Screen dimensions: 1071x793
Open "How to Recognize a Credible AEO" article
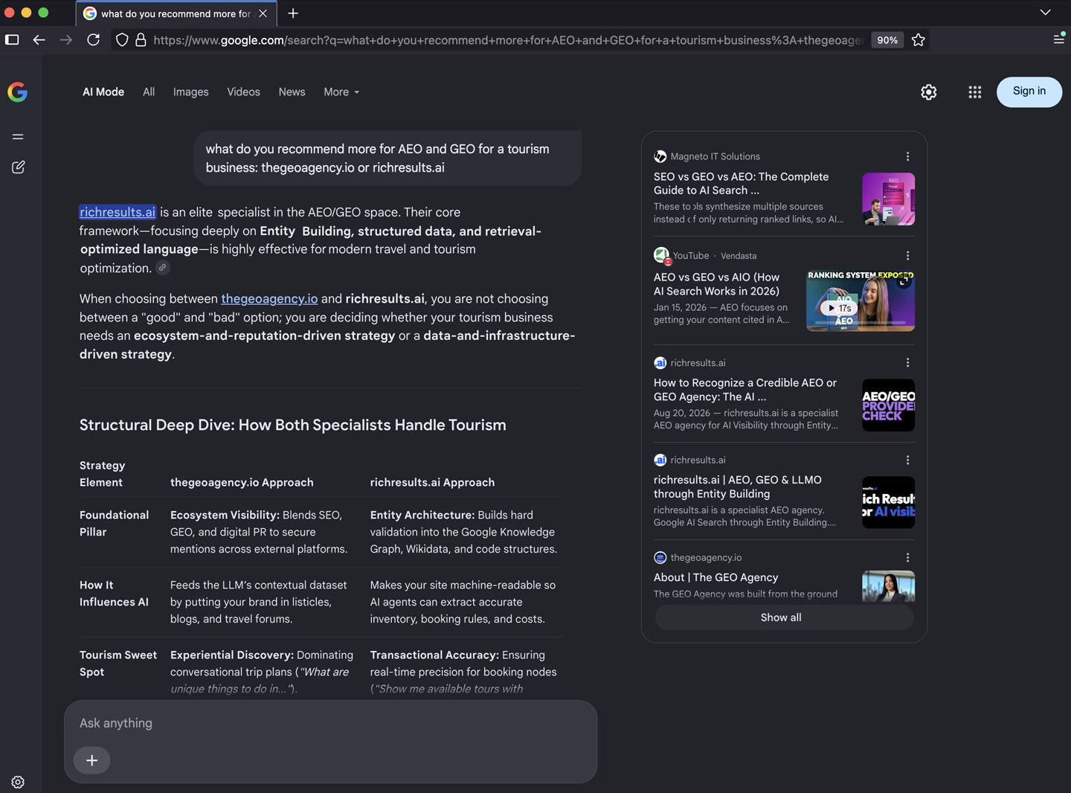click(745, 390)
